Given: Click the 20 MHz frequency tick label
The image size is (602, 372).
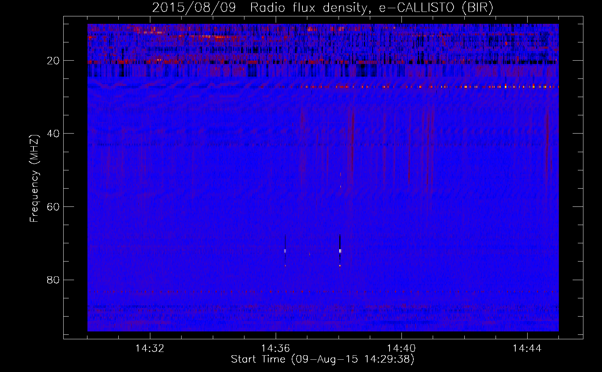Looking at the screenshot, I should (54, 61).
